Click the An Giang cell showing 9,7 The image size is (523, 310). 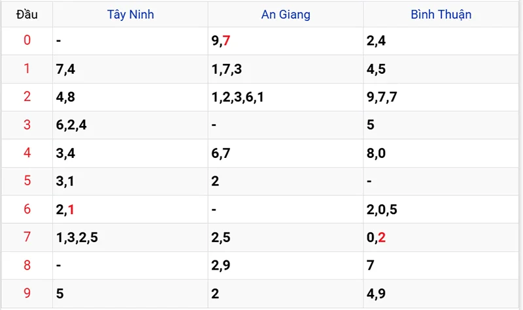(221, 41)
